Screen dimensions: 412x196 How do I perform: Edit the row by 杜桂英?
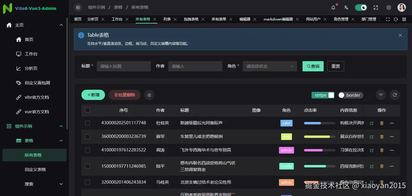[372, 123]
